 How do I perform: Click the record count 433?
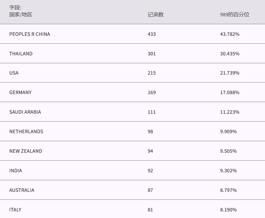[152, 34]
